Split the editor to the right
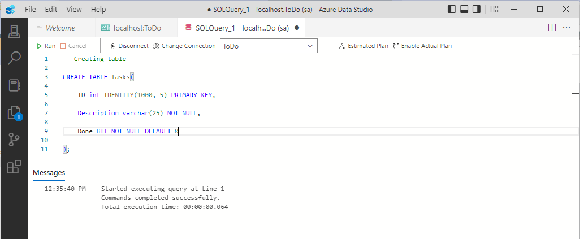Image resolution: width=580 pixels, height=239 pixels. (552, 28)
